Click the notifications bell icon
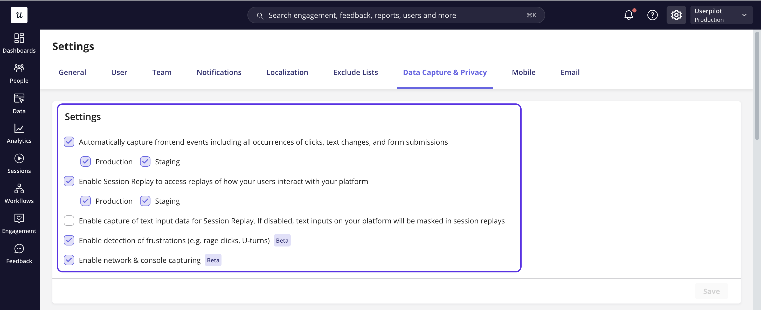Image resolution: width=761 pixels, height=310 pixels. pos(629,15)
